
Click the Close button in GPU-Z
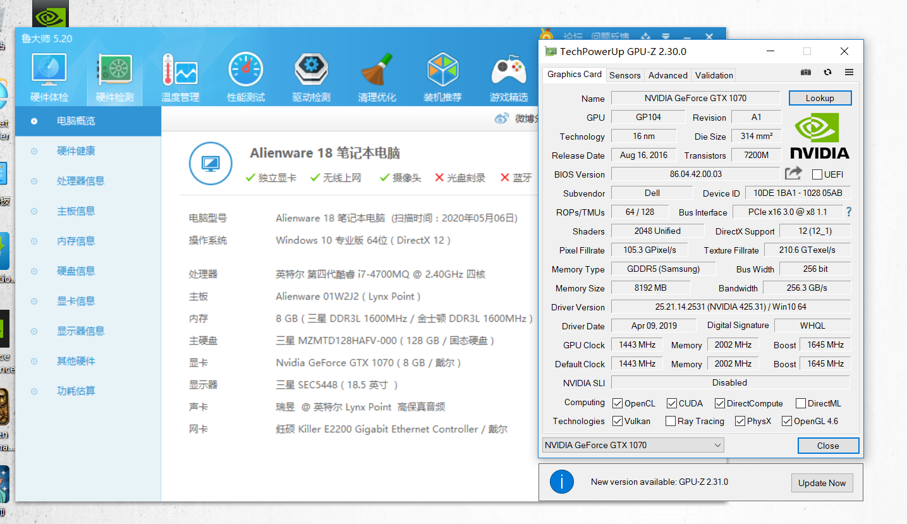pyautogui.click(x=828, y=446)
